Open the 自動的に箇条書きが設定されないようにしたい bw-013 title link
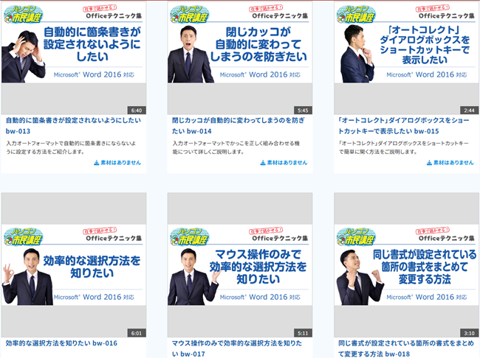The image size is (480, 358). (x=72, y=120)
